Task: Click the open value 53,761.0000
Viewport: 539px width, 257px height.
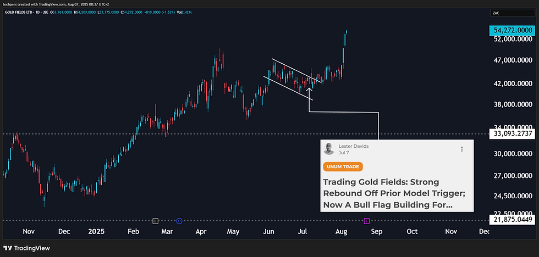Action: tap(63, 12)
